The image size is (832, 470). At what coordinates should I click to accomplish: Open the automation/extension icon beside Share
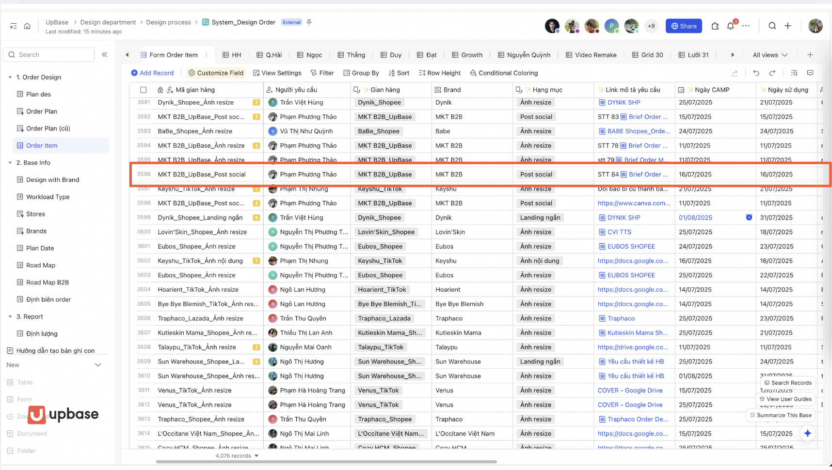point(715,26)
